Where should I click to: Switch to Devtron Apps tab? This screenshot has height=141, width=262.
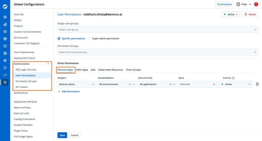(x=65, y=70)
